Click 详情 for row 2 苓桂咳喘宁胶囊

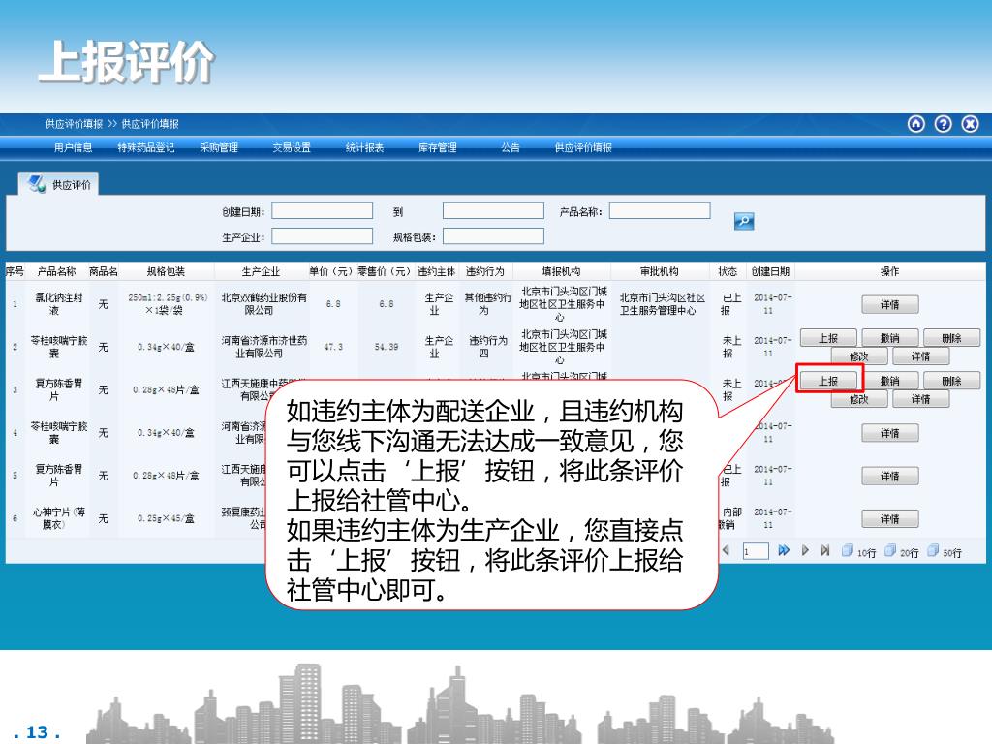pyautogui.click(x=920, y=356)
